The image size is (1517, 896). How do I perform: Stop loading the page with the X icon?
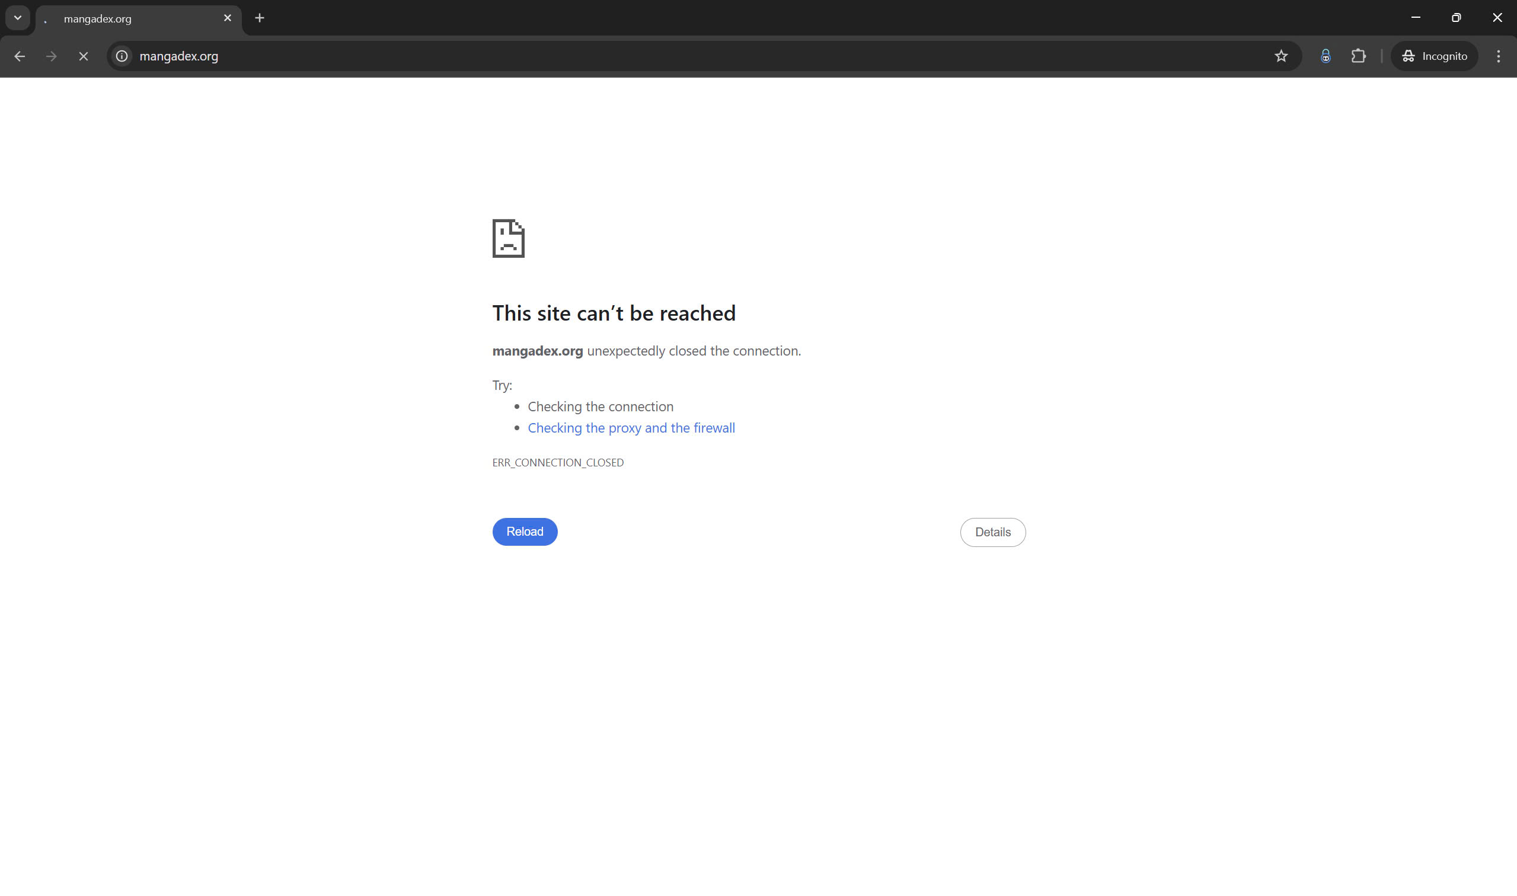[84, 56]
